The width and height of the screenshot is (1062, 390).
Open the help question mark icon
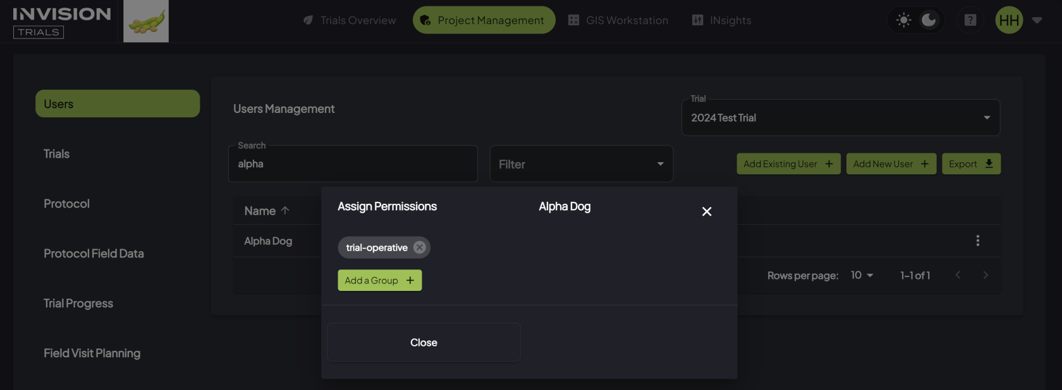point(970,20)
